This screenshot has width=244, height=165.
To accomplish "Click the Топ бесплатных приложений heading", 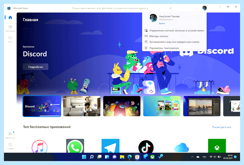I will pyautogui.click(x=47, y=127).
